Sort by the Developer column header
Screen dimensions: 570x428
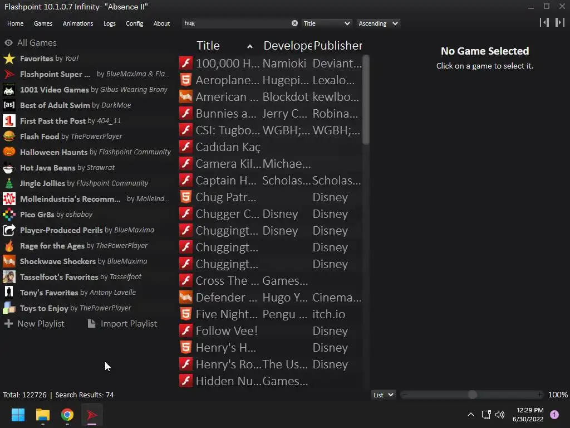pos(287,46)
